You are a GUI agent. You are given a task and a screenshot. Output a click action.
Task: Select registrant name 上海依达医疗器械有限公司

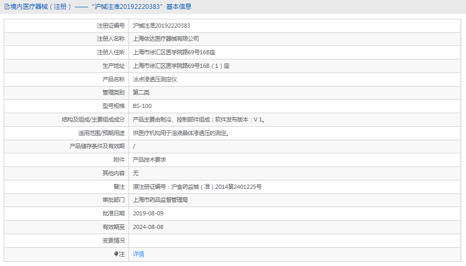click(166, 39)
